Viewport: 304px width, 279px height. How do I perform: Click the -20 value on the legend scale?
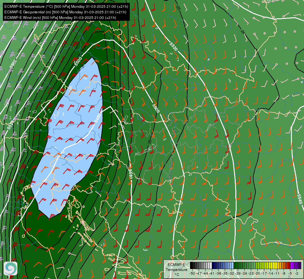[x=257, y=274]
